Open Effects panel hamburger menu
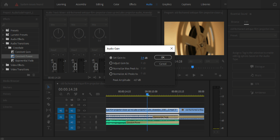The height and width of the screenshot is (140, 280). pos(37,19)
